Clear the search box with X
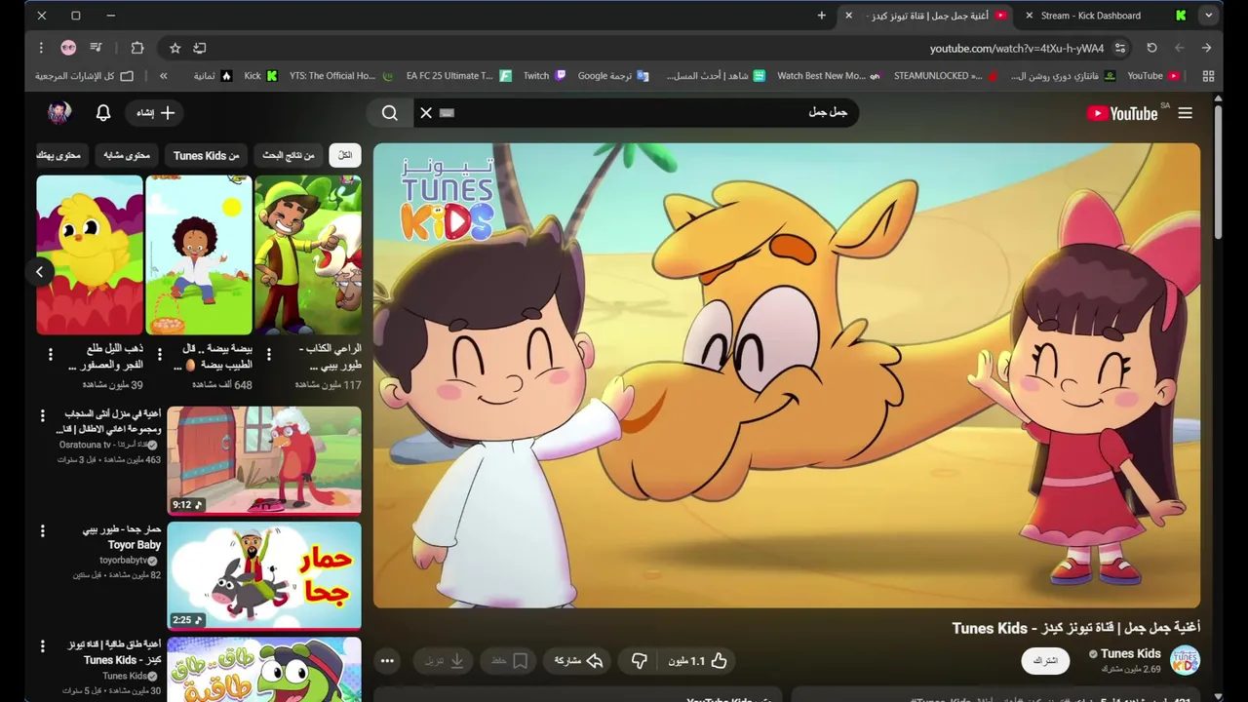Image resolution: width=1248 pixels, height=702 pixels. (x=426, y=113)
